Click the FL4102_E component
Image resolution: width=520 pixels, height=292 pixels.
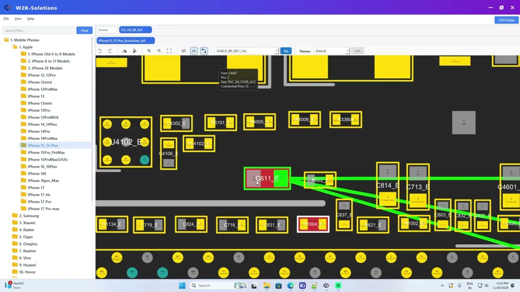coord(199,144)
